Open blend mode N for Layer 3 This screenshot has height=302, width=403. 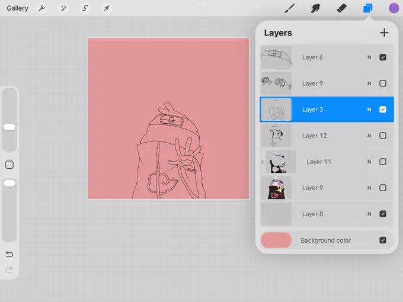point(369,110)
